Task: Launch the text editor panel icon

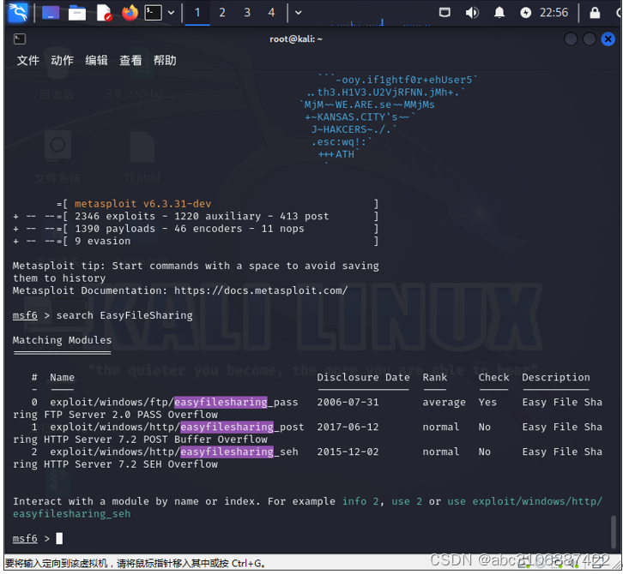Action: (104, 13)
